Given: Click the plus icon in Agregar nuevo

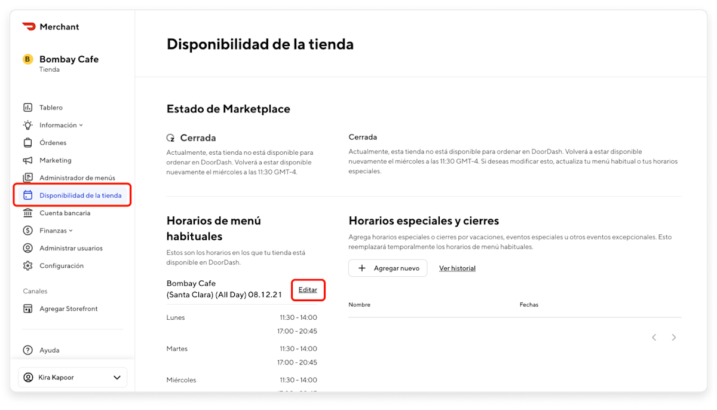Looking at the screenshot, I should point(361,268).
